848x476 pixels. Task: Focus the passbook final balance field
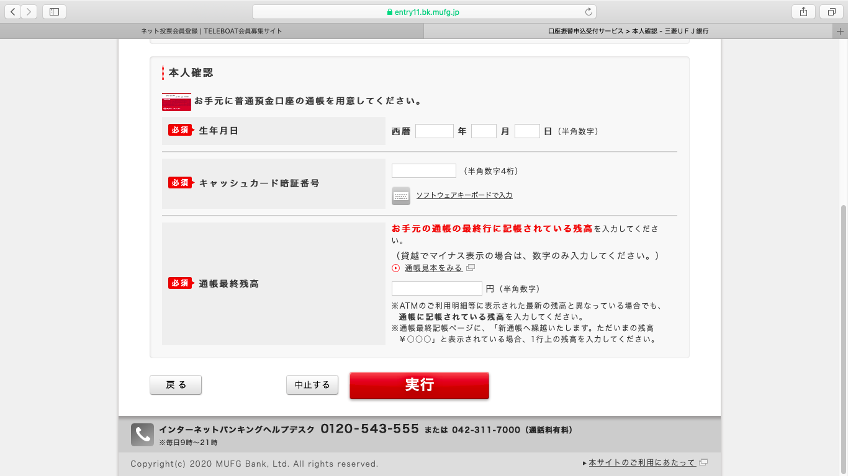436,289
